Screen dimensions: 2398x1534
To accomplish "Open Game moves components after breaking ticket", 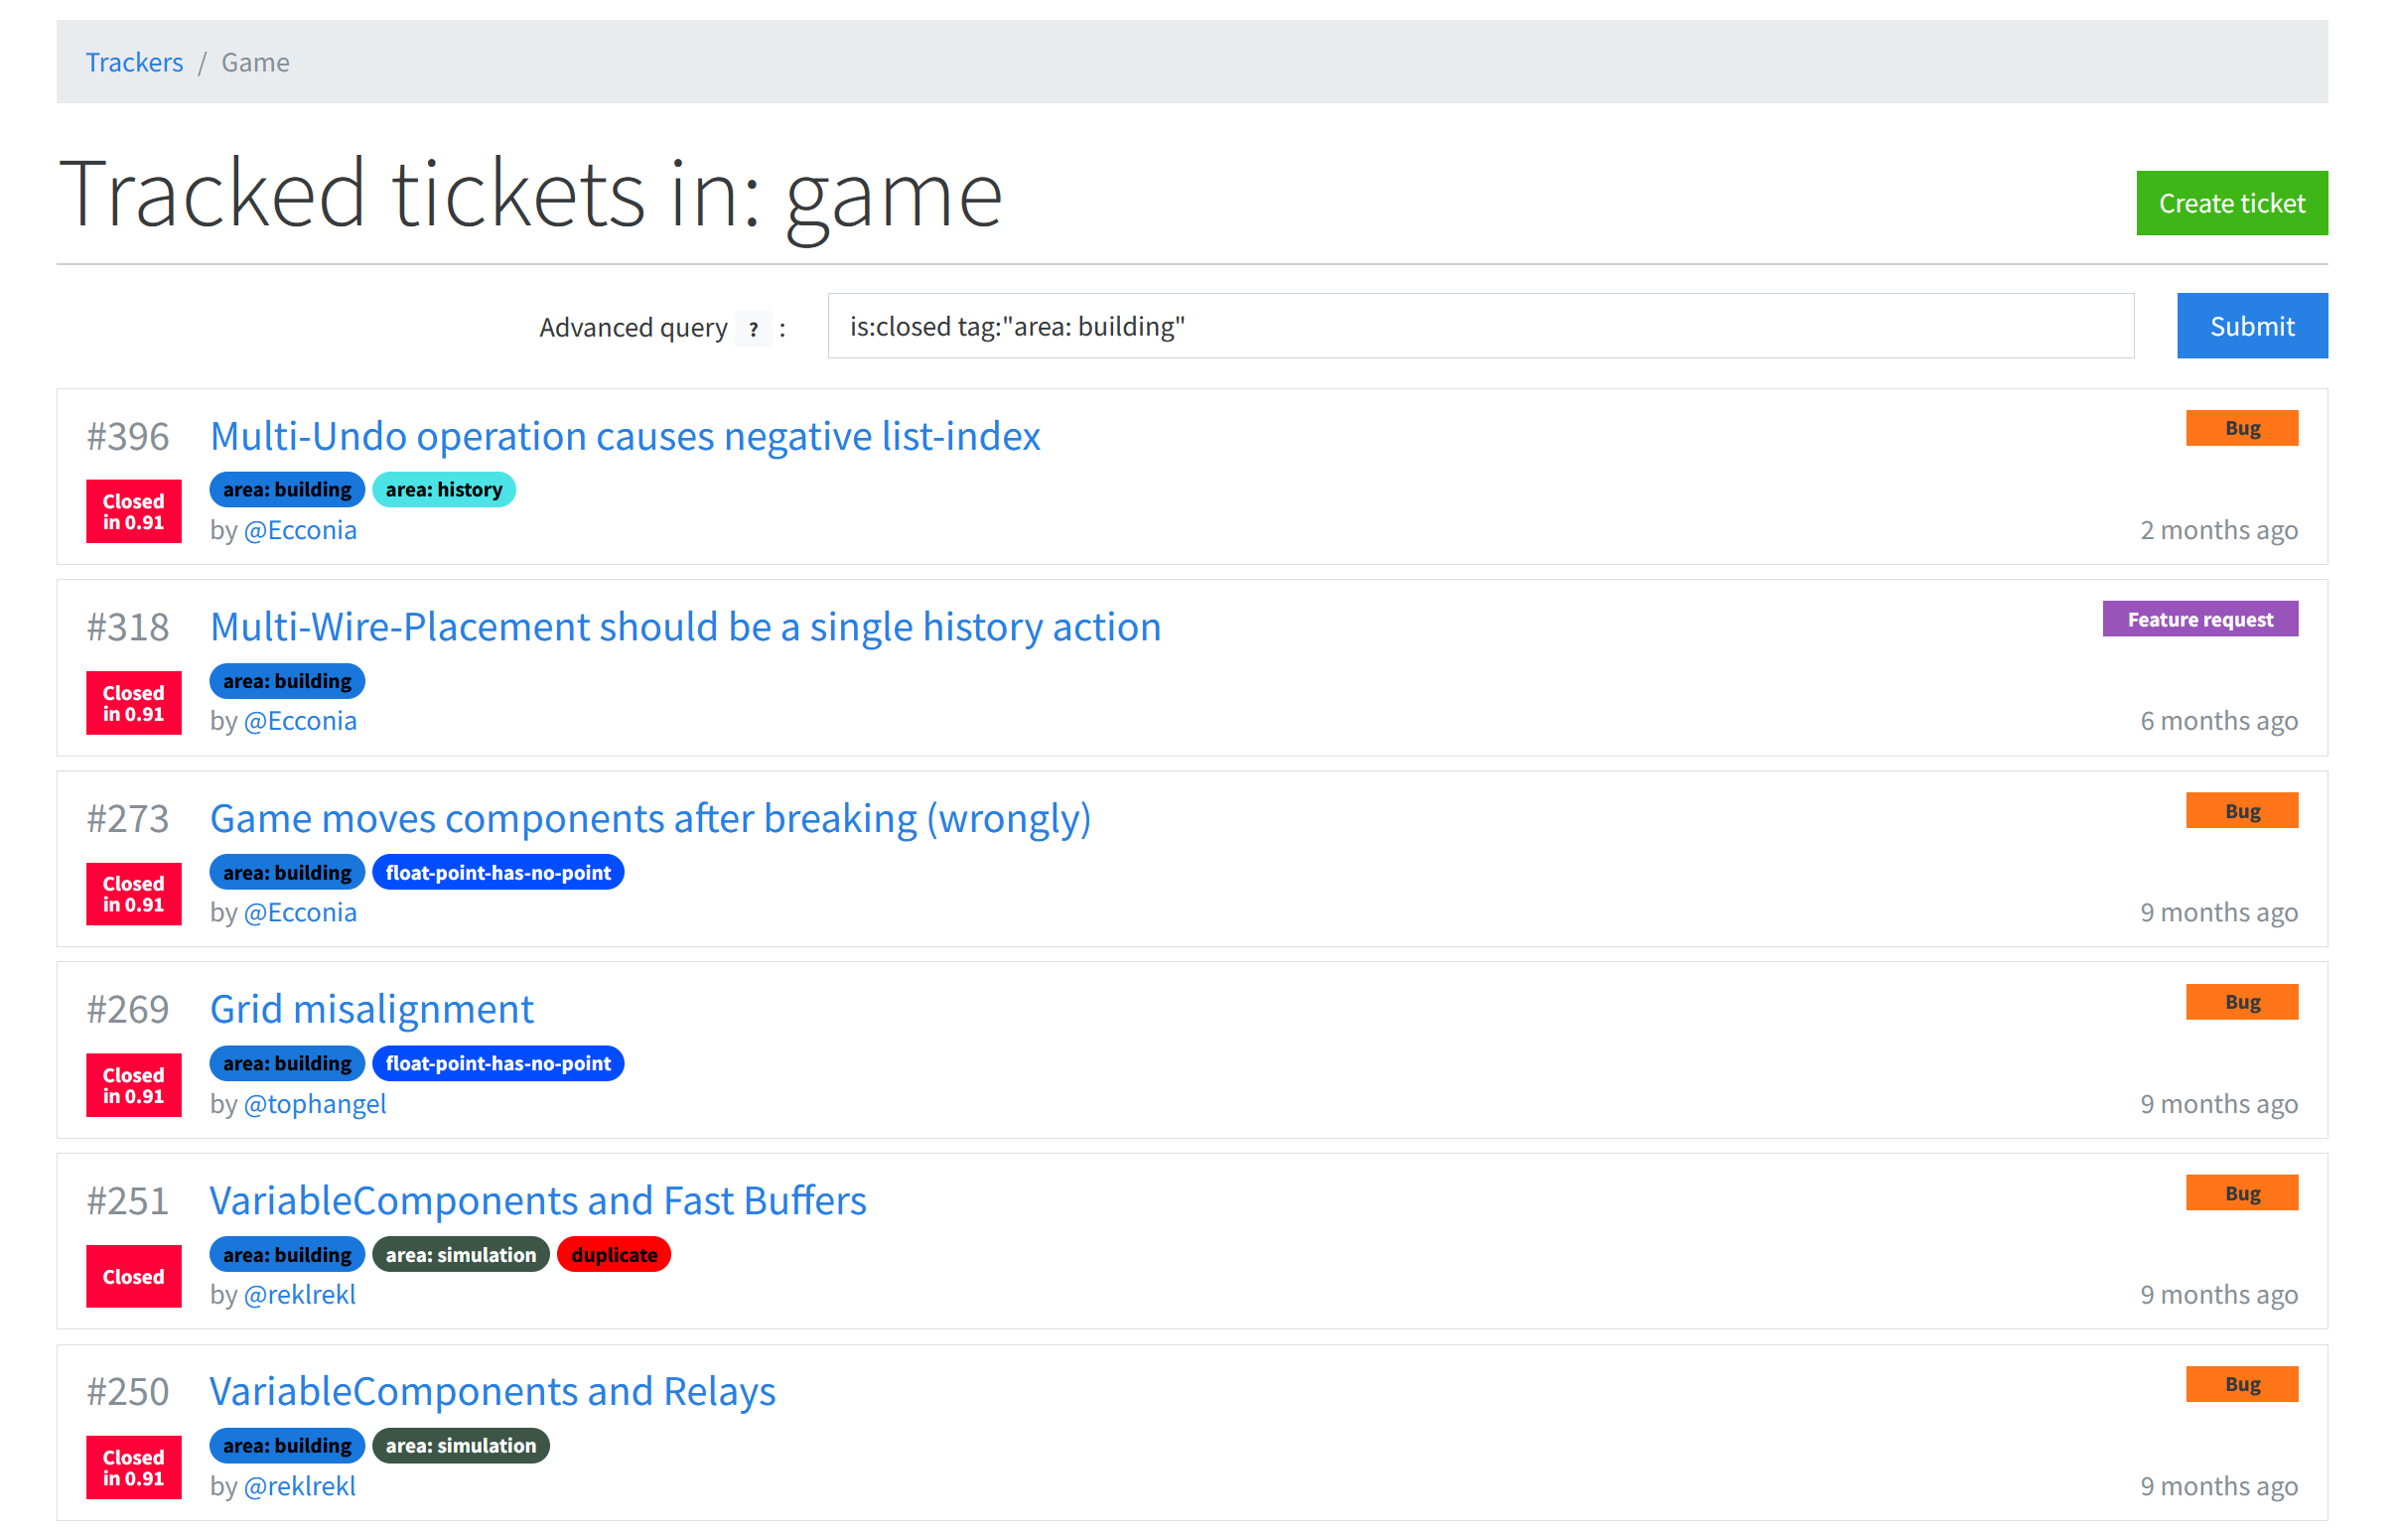I will coord(649,819).
